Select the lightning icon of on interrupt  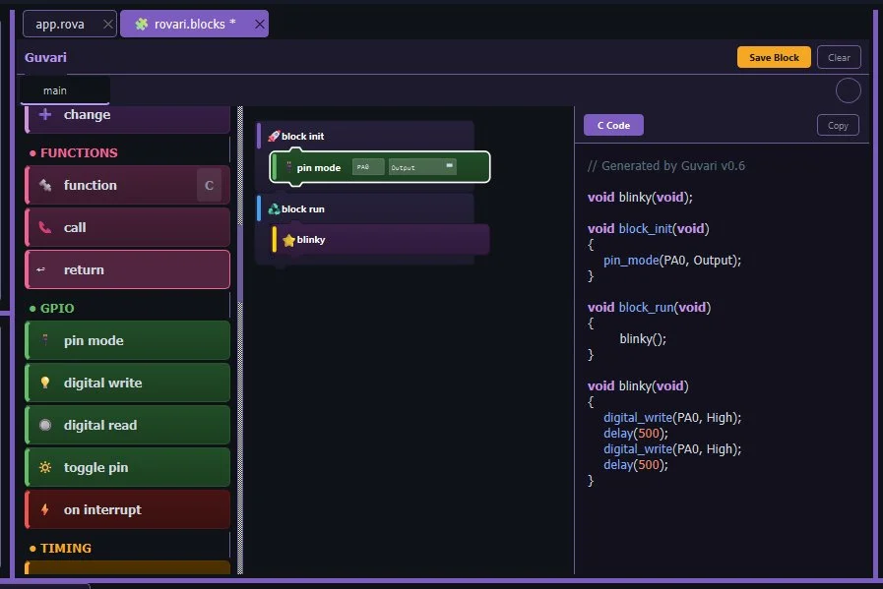click(45, 509)
